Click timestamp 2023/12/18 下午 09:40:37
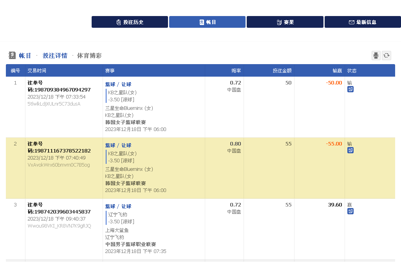The width and height of the screenshot is (401, 262). (56, 219)
